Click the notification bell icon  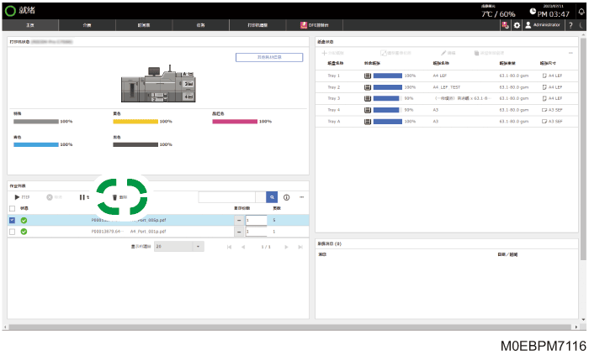(x=581, y=12)
